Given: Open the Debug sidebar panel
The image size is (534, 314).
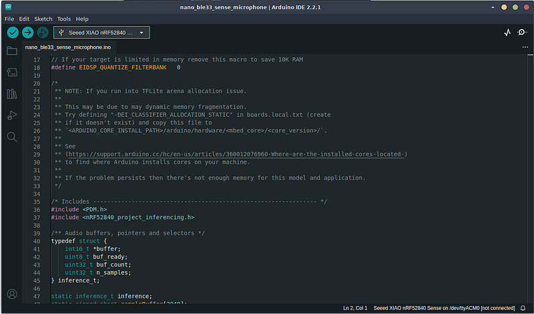Looking at the screenshot, I should click(12, 115).
